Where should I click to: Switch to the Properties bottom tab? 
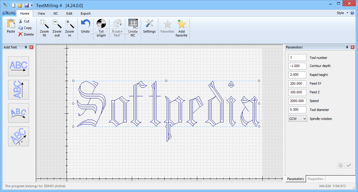pos(316,179)
